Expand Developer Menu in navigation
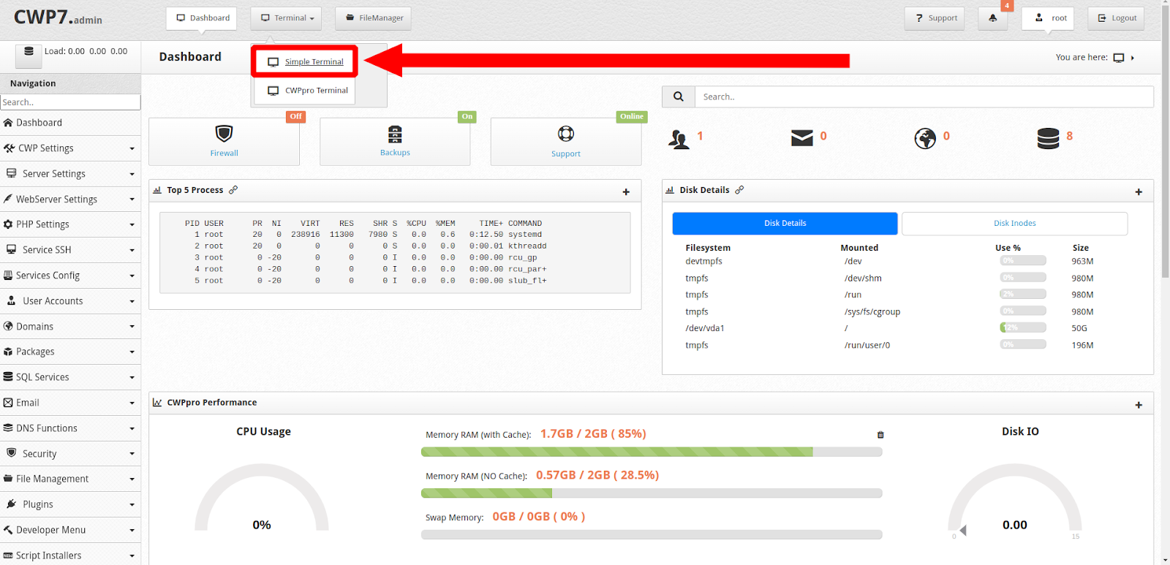Screen dimensions: 1170x565 [70, 530]
